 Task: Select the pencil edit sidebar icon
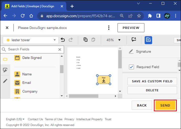pyautogui.click(x=5, y=81)
